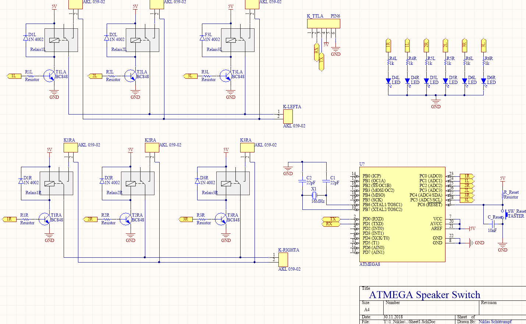
Task: Click the R_Reset resistor symbol
Action: (502, 195)
